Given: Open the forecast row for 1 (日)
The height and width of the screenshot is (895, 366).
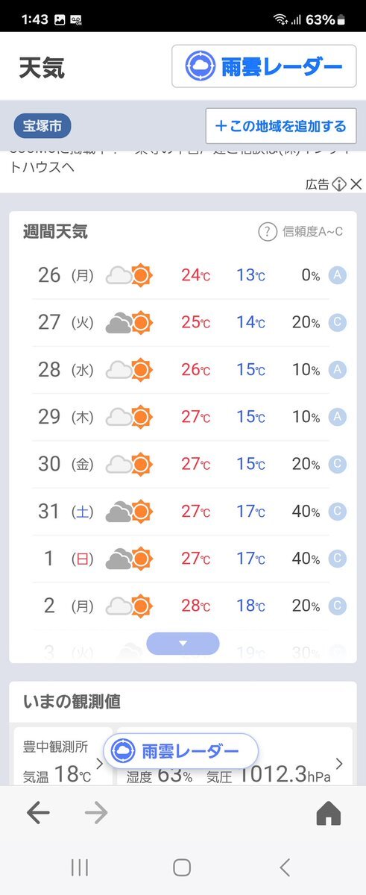Looking at the screenshot, I should (x=181, y=559).
